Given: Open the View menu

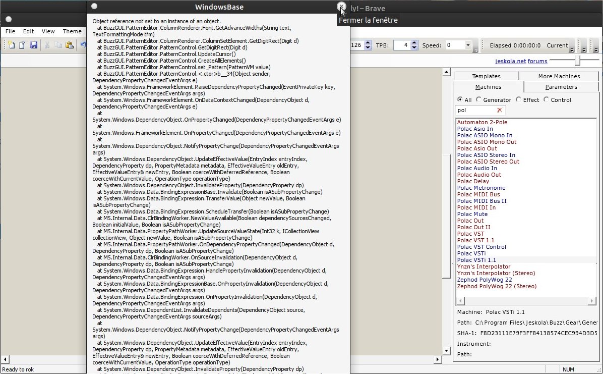Looking at the screenshot, I should (x=48, y=31).
